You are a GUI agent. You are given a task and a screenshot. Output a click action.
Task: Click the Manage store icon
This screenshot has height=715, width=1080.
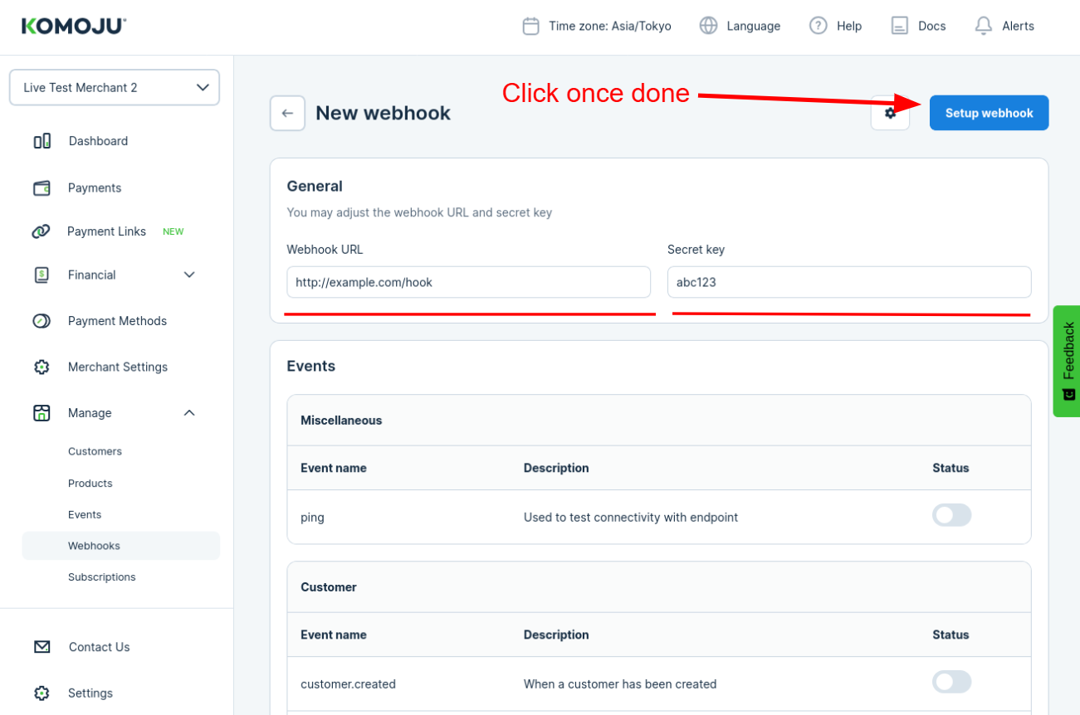[x=42, y=413]
